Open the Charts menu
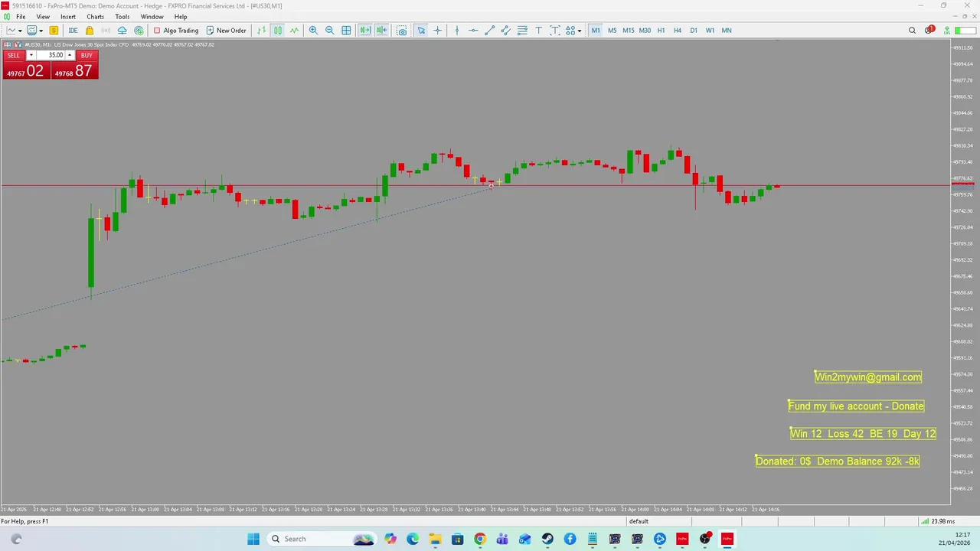 point(96,17)
